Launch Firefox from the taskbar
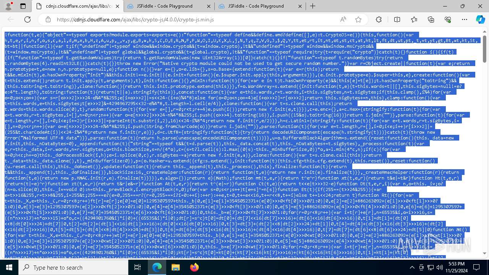Image resolution: width=489 pixels, height=275 pixels. tap(194, 267)
